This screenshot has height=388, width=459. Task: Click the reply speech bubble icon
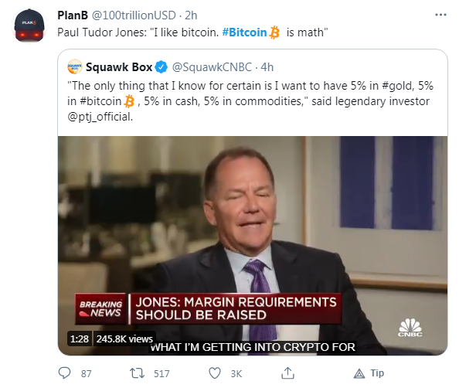(64, 373)
